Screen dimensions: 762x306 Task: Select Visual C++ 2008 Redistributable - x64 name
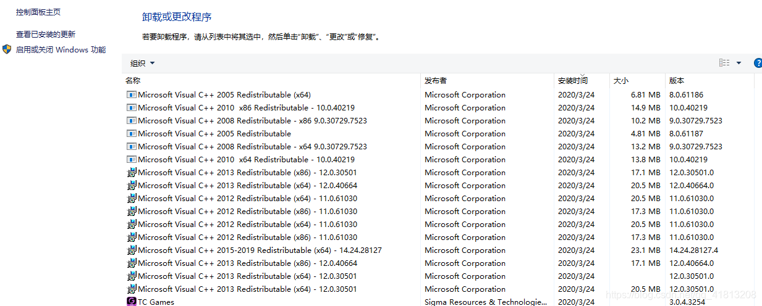253,147
